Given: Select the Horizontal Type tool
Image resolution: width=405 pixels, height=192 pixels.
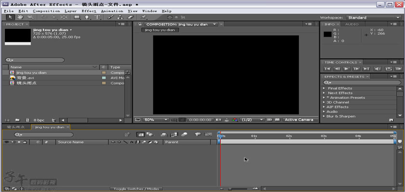Looking at the screenshot, I should [x=97, y=17].
